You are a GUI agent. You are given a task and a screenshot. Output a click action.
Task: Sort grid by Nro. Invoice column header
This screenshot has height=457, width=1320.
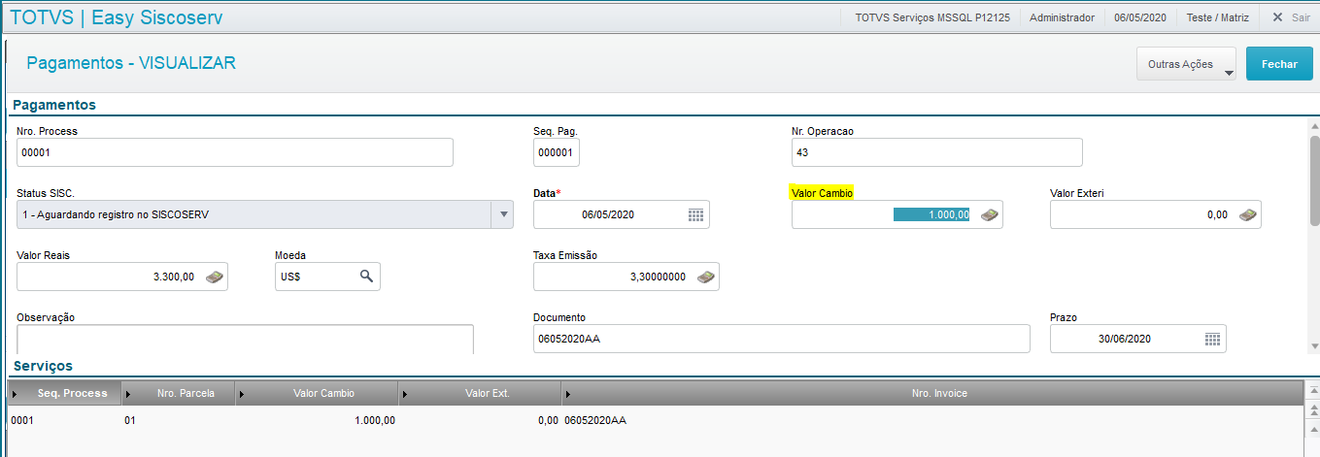click(x=932, y=393)
